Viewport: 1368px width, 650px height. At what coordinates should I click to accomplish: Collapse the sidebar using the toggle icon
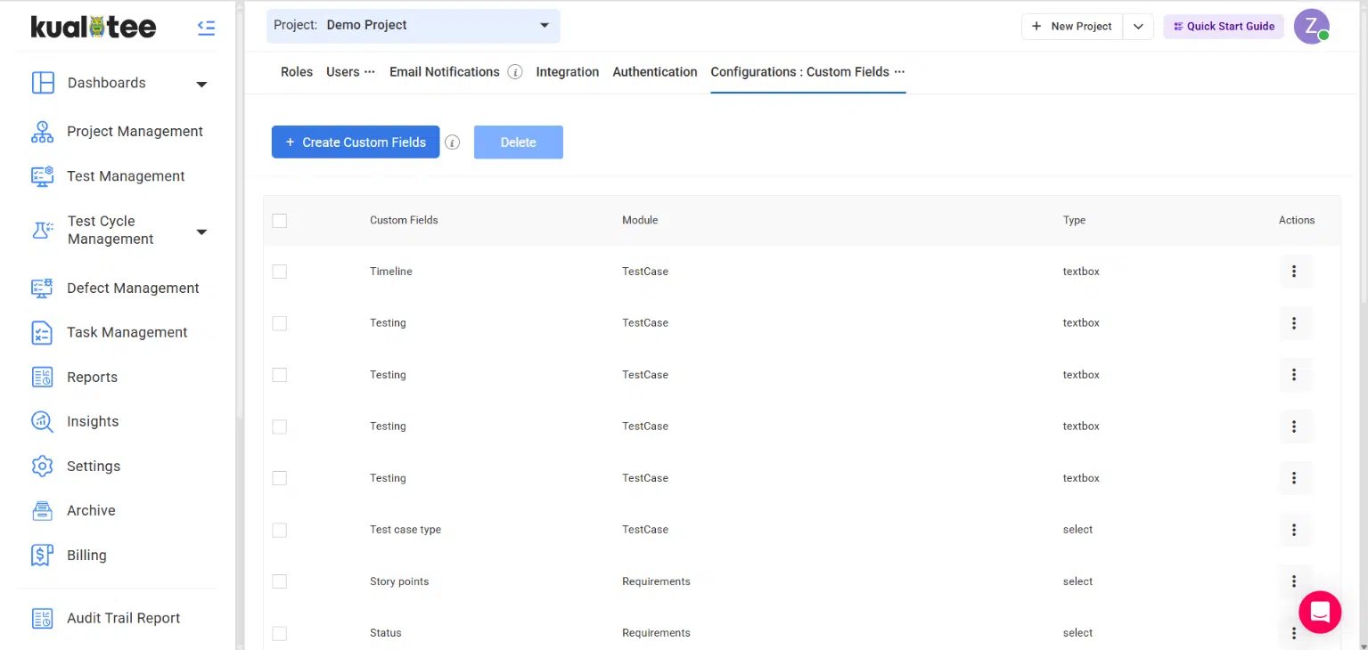[206, 28]
